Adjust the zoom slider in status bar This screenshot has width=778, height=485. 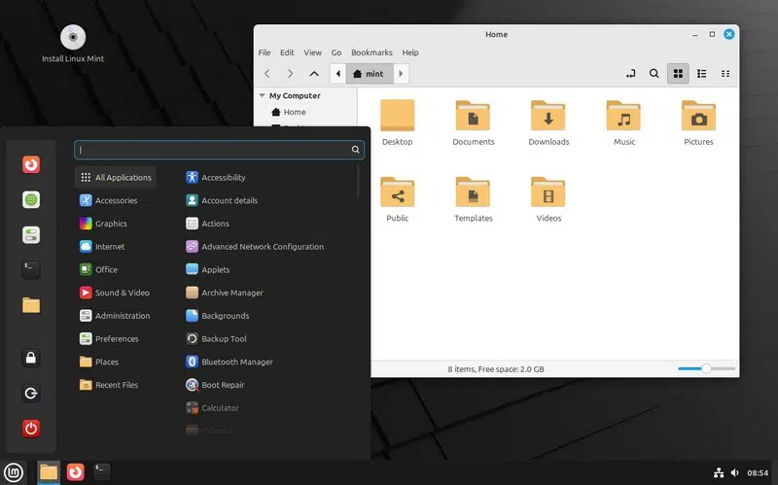706,369
